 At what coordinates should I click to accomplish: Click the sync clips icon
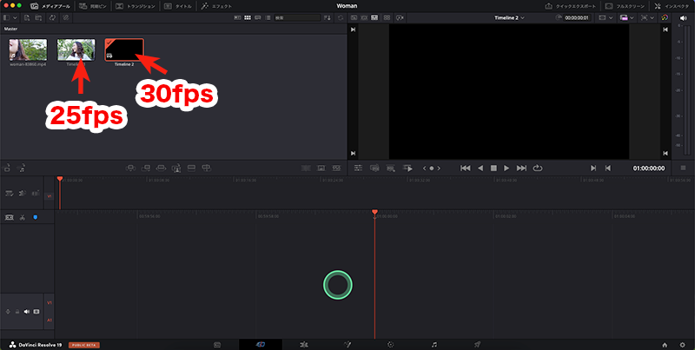(52, 17)
